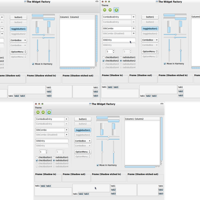Click the first horizontal scale slider in the bottom window
This screenshot has width=200, height=200.
point(108,136)
